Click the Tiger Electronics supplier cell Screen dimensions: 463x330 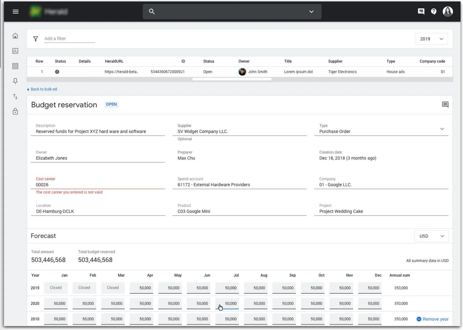click(342, 72)
